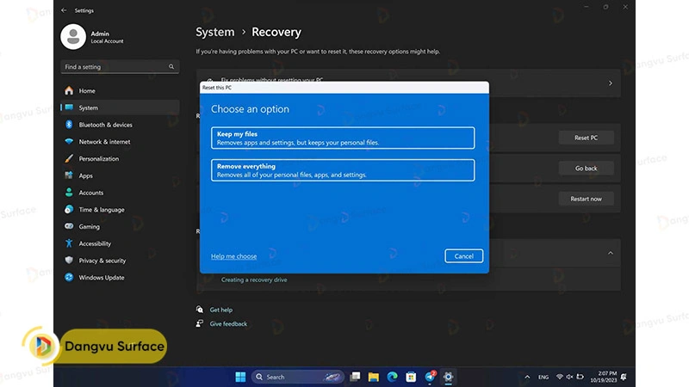The height and width of the screenshot is (387, 689).
Task: Open the Help me choose link
Action: coord(233,256)
